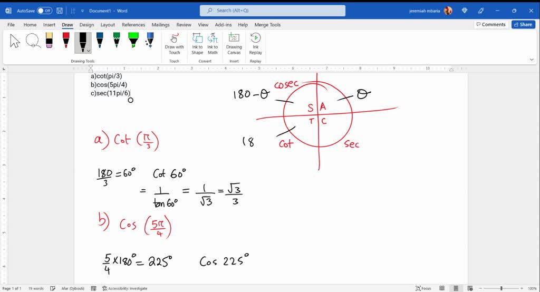This screenshot has width=540, height=292.
Task: Click the Microsoft Premium diamond icon
Action: pos(464,11)
